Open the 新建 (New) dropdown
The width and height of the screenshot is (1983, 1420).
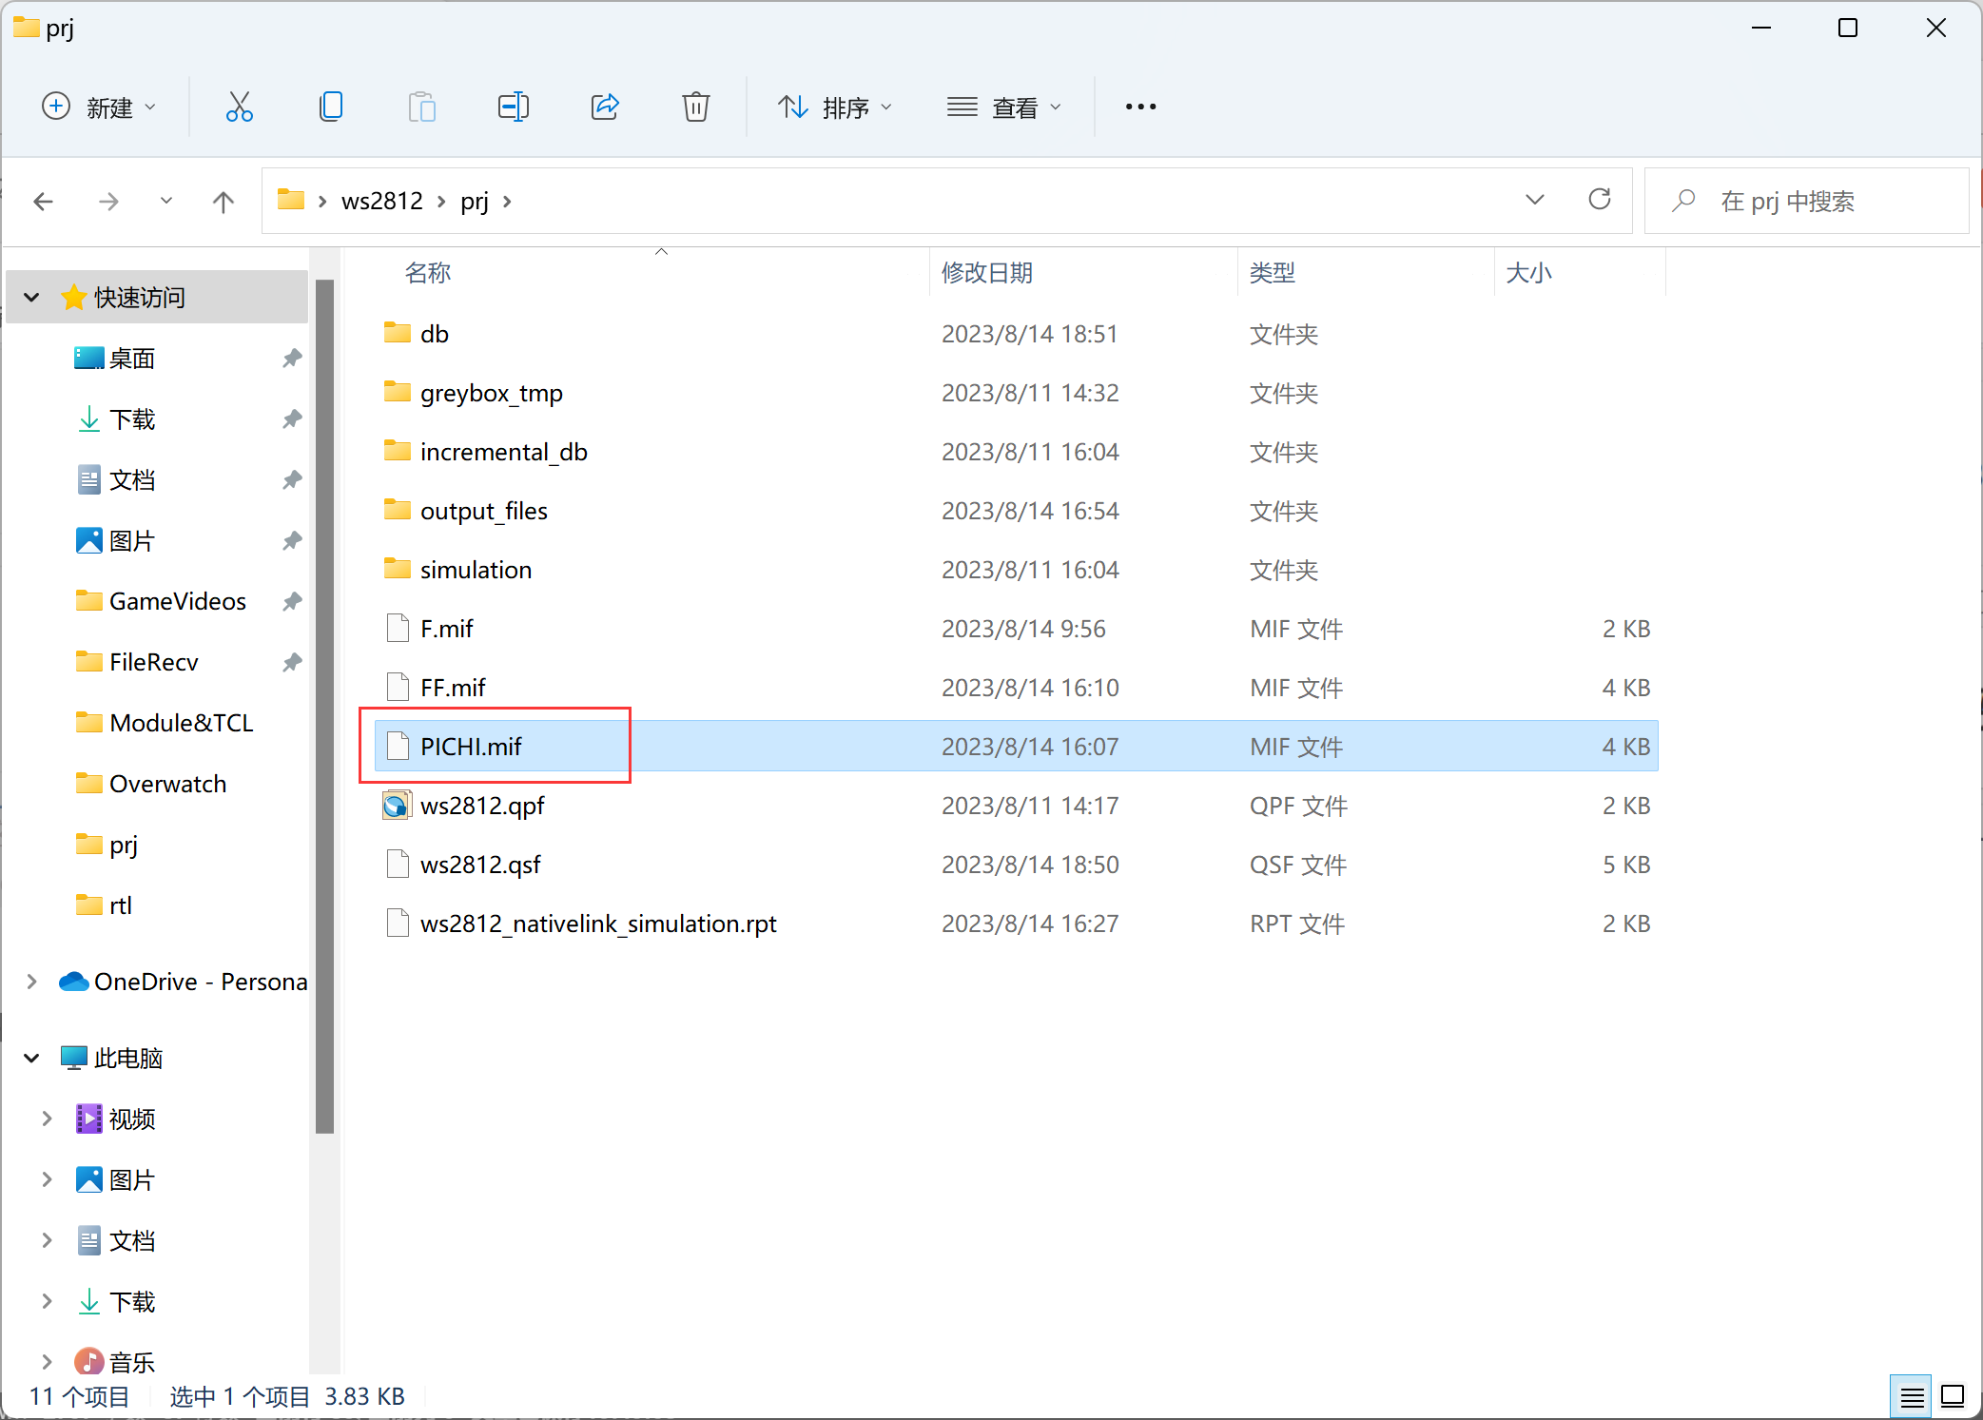pyautogui.click(x=99, y=107)
